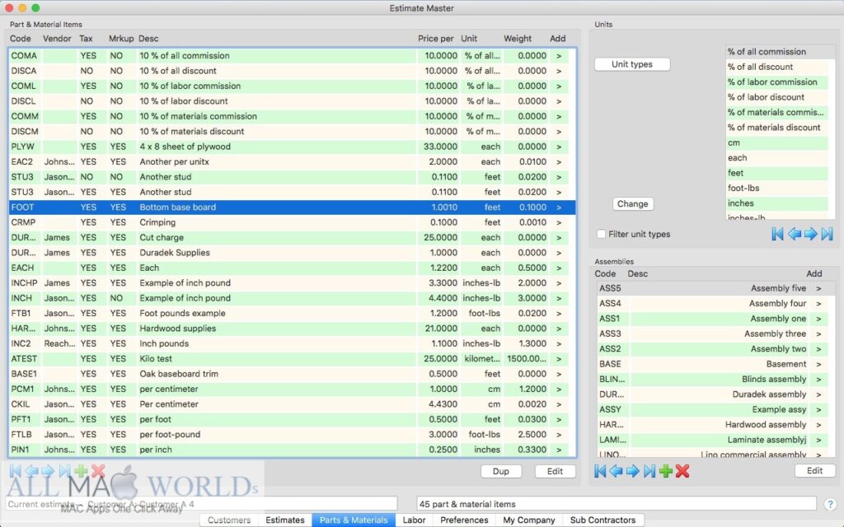
Task: Switch to Customers tab
Action: [229, 520]
